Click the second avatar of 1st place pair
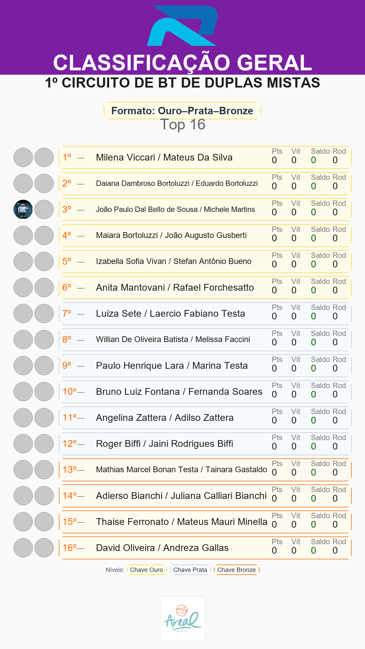The width and height of the screenshot is (365, 649). [44, 157]
